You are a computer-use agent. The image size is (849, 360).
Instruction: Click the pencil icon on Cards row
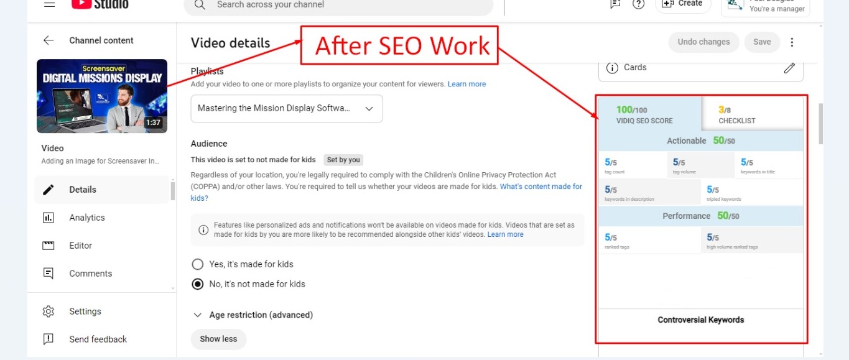[x=789, y=68]
